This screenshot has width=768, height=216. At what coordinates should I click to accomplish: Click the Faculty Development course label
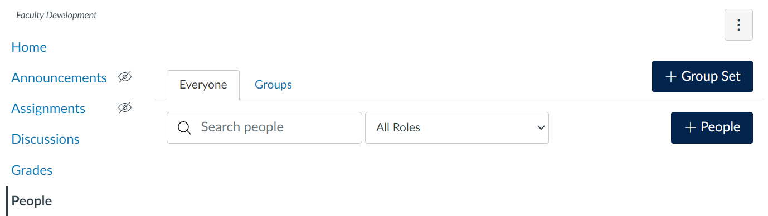pyautogui.click(x=56, y=16)
